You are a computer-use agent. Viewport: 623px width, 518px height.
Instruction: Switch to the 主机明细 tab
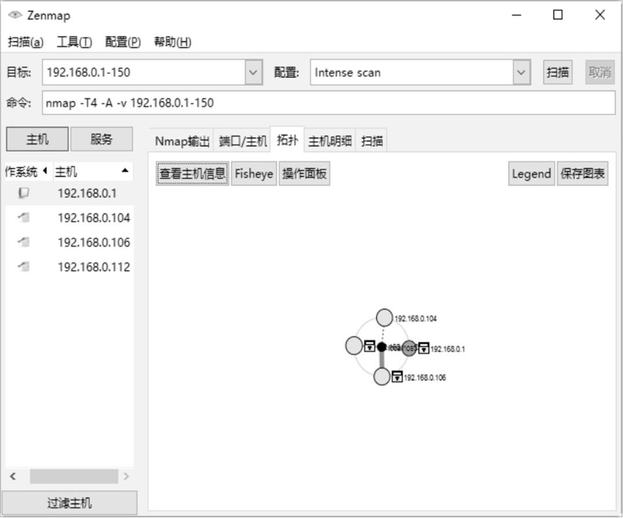pos(330,141)
